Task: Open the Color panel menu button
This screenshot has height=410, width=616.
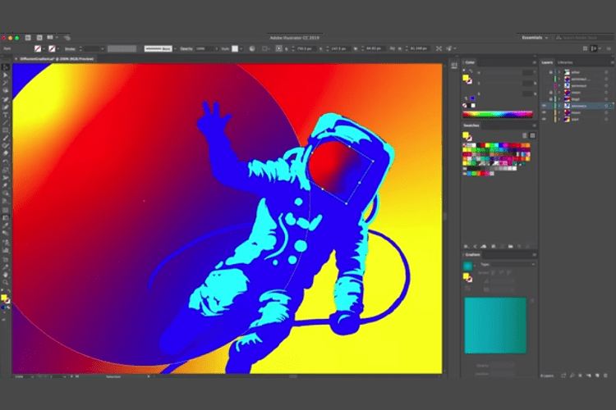Action: [535, 62]
